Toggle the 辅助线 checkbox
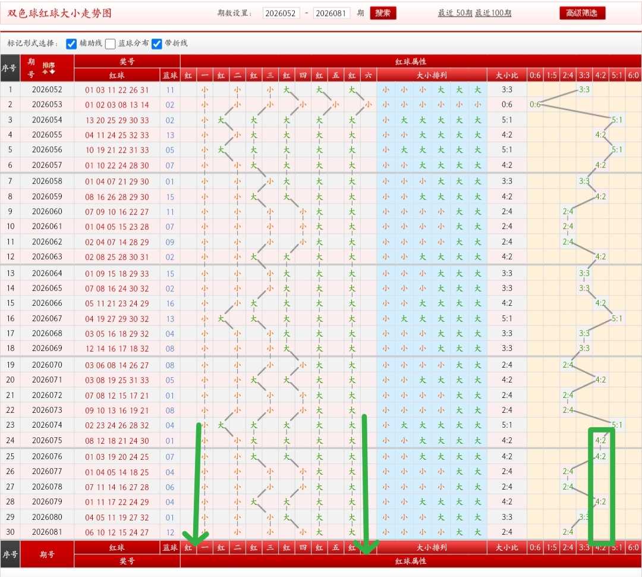642x577 pixels. [x=71, y=43]
